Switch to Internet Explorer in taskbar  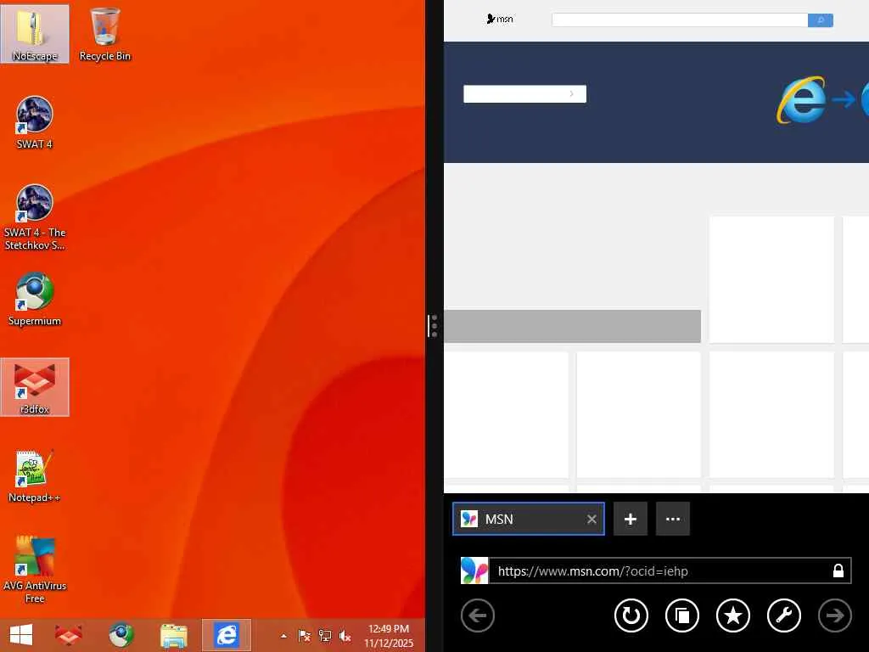click(x=226, y=635)
